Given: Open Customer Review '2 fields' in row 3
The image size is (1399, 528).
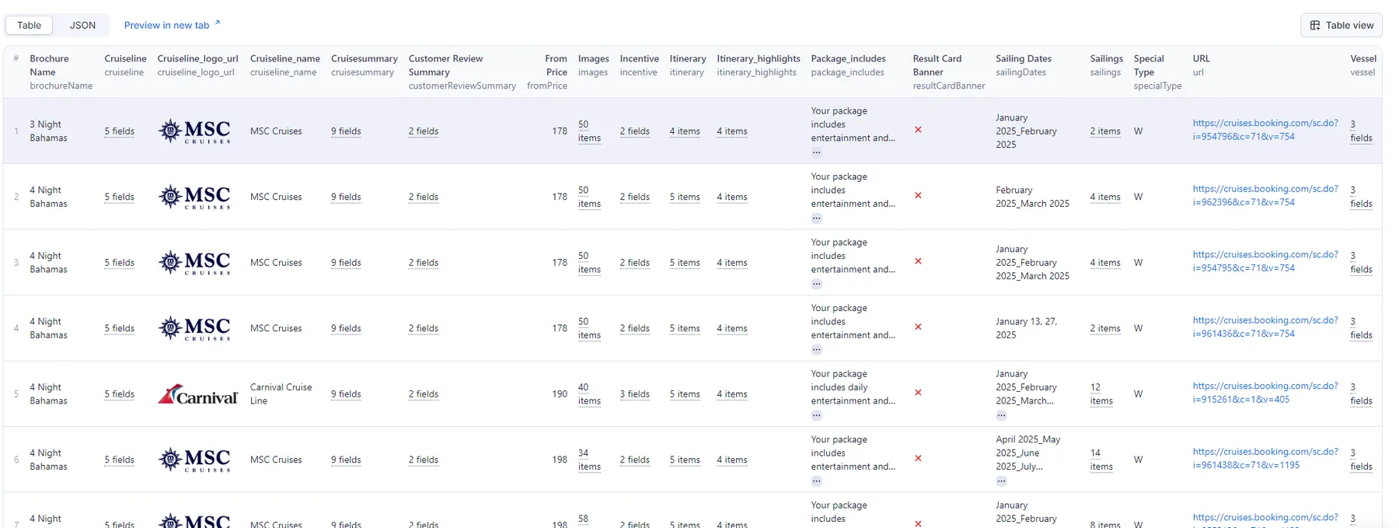Looking at the screenshot, I should pyautogui.click(x=424, y=263).
